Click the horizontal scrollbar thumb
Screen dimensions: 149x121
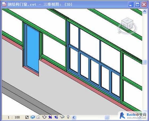pyautogui.click(x=107, y=118)
